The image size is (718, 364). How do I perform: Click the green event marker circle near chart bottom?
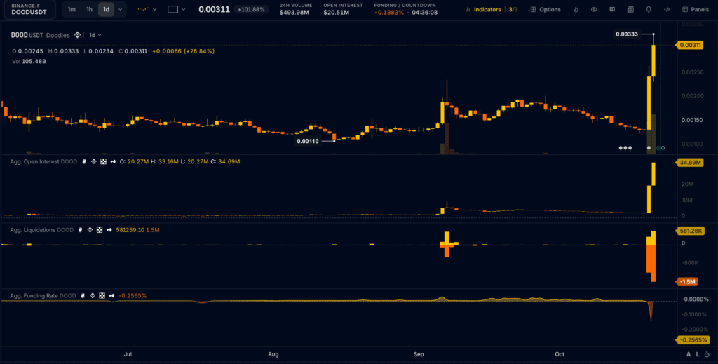[x=658, y=148]
